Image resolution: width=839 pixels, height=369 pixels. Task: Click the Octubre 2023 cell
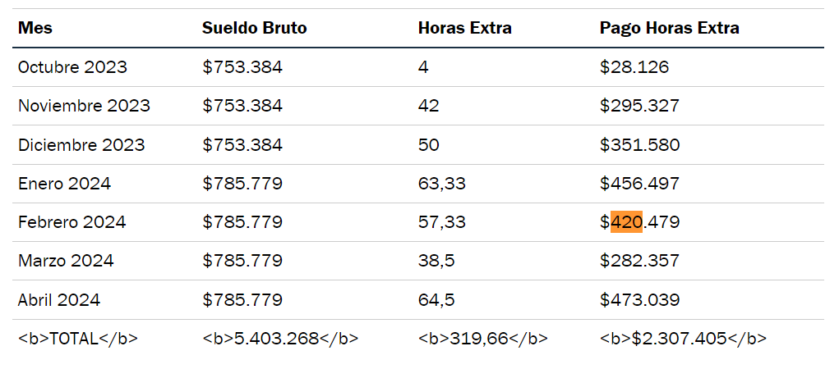point(72,67)
